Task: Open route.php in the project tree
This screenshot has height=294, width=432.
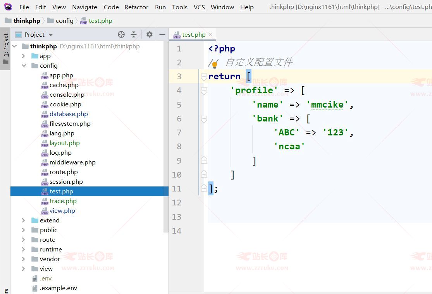Action: [x=64, y=172]
